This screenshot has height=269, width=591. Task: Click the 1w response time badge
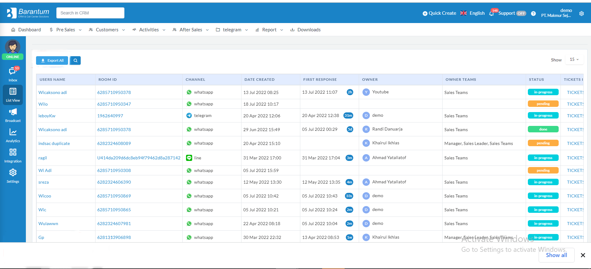(x=350, y=237)
